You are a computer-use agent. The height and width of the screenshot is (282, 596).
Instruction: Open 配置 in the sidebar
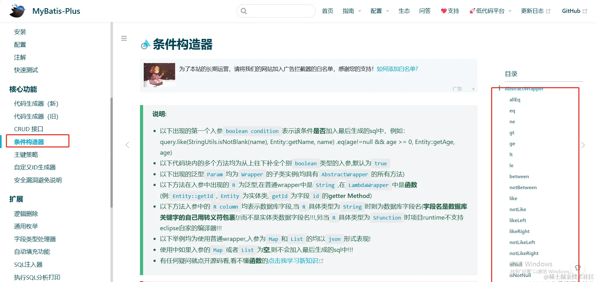(x=20, y=45)
